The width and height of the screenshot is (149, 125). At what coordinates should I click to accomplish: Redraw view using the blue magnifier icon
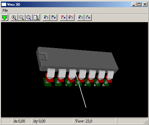(29, 17)
